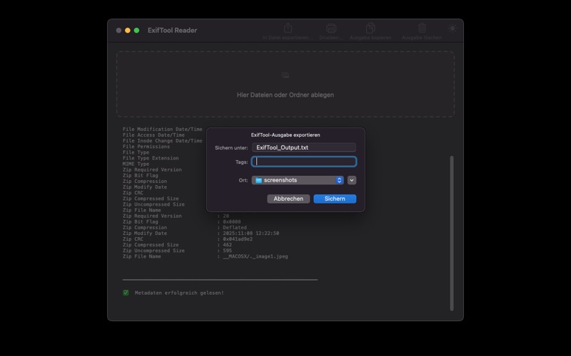Click the compressed size value "462"
Screen dimensions: 571x356
pyautogui.click(x=227, y=245)
